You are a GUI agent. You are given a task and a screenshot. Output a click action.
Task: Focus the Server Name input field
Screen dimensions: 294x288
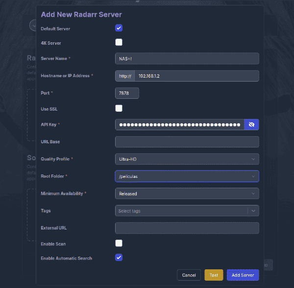(x=187, y=58)
